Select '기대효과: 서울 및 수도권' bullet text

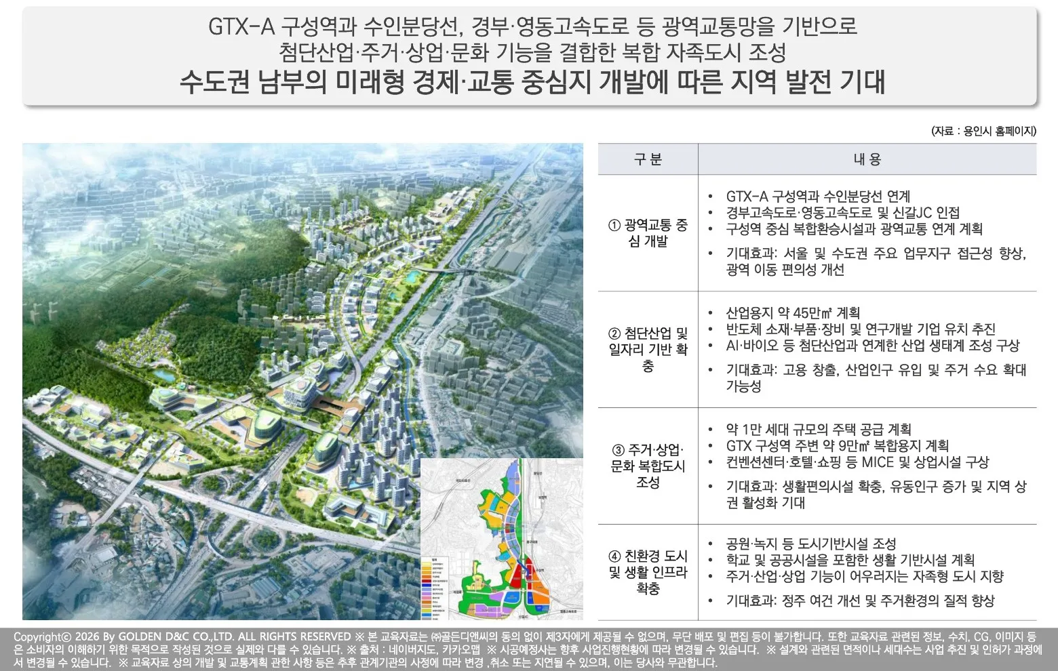click(x=876, y=261)
